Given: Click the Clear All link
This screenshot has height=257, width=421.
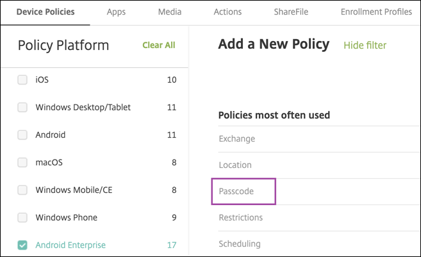Looking at the screenshot, I should [158, 45].
